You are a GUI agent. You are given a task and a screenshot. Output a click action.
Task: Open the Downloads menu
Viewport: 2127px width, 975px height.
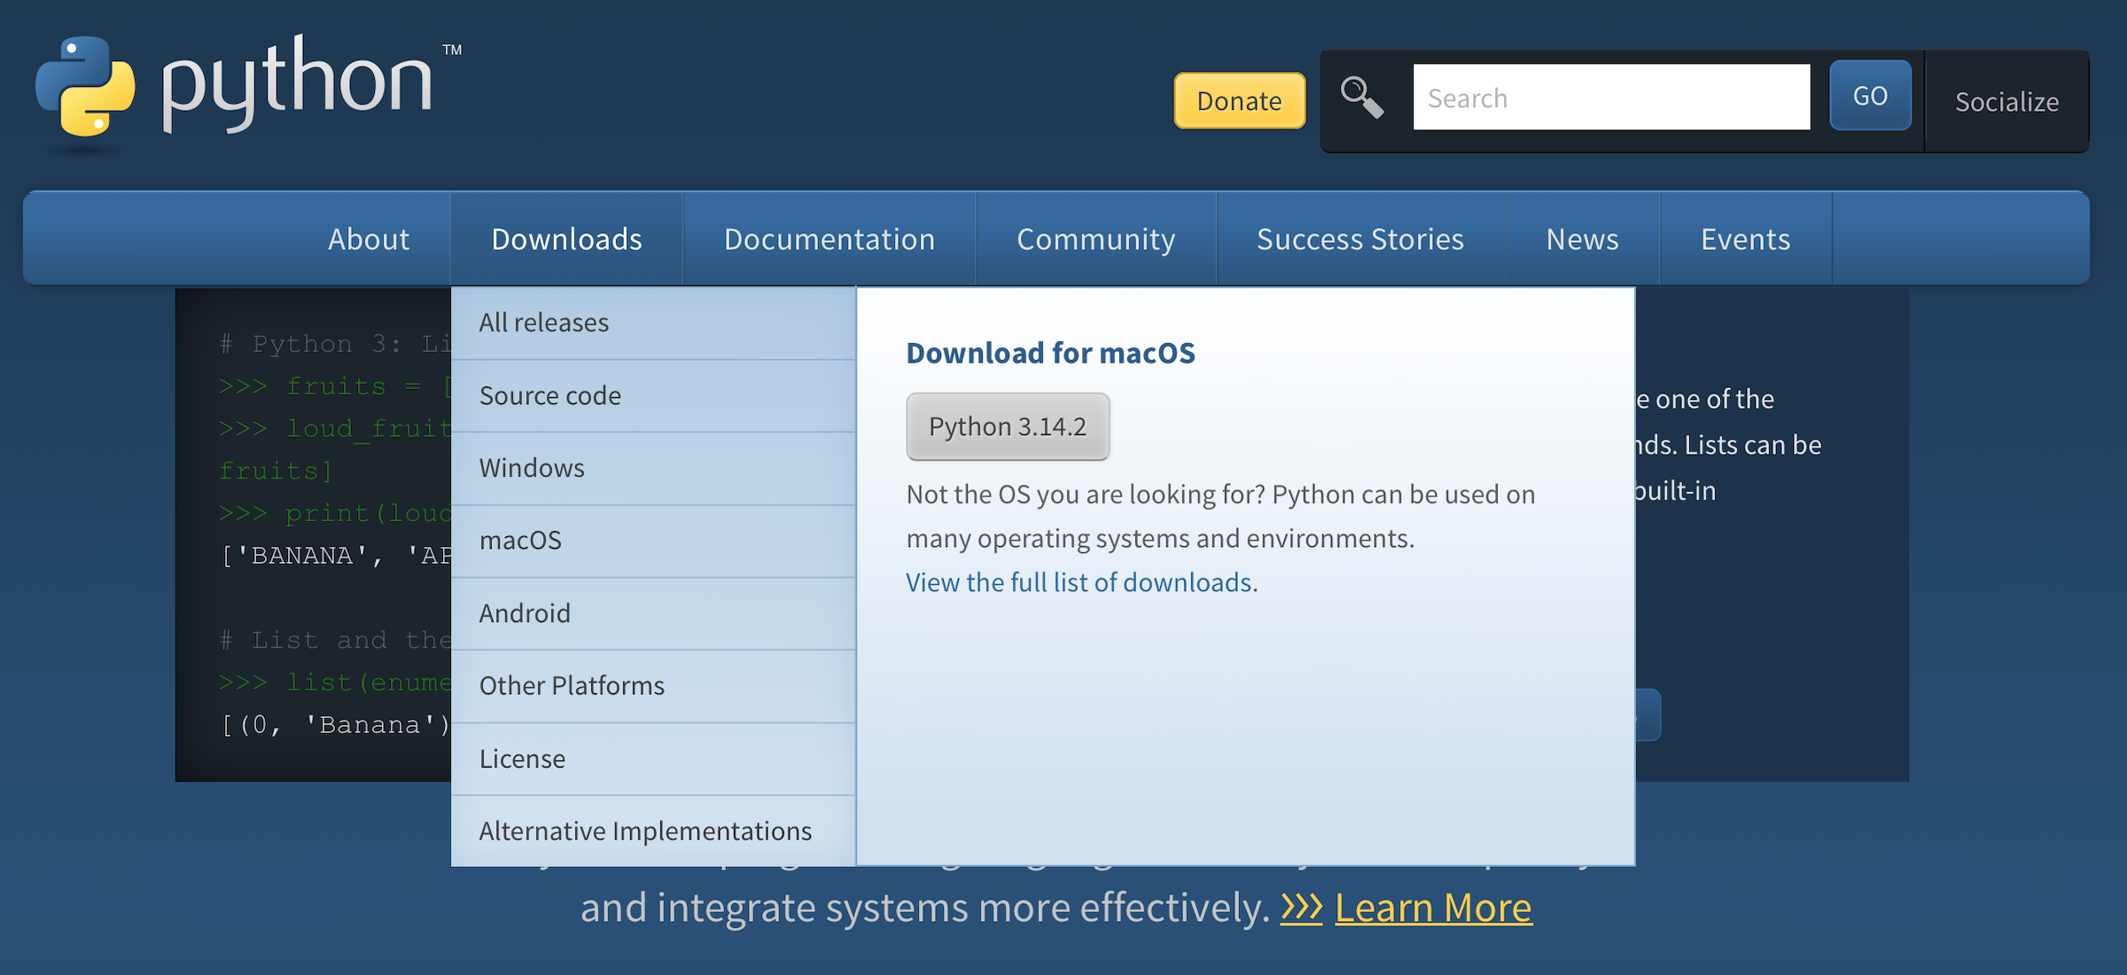coord(567,238)
